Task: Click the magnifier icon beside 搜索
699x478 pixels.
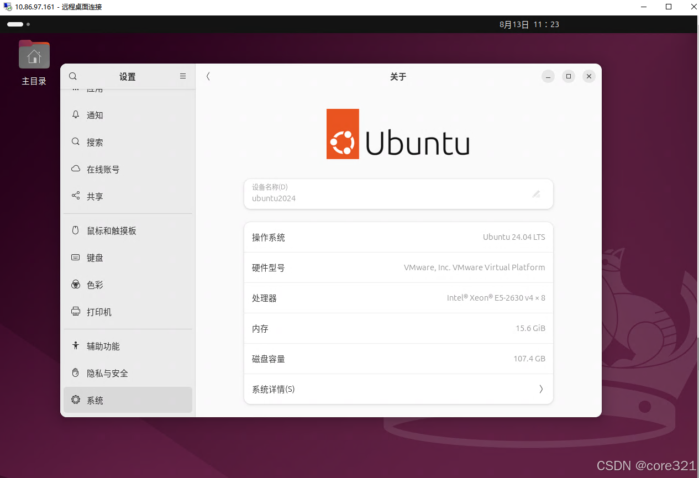Action: click(76, 142)
